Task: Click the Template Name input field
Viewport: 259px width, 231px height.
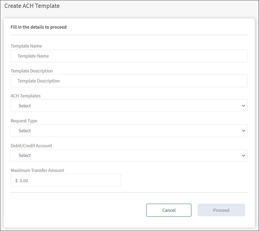Action: click(x=129, y=56)
